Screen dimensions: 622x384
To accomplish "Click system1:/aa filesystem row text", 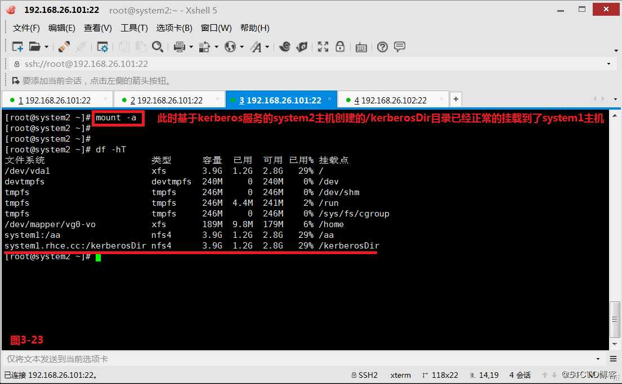I will pyautogui.click(x=33, y=235).
